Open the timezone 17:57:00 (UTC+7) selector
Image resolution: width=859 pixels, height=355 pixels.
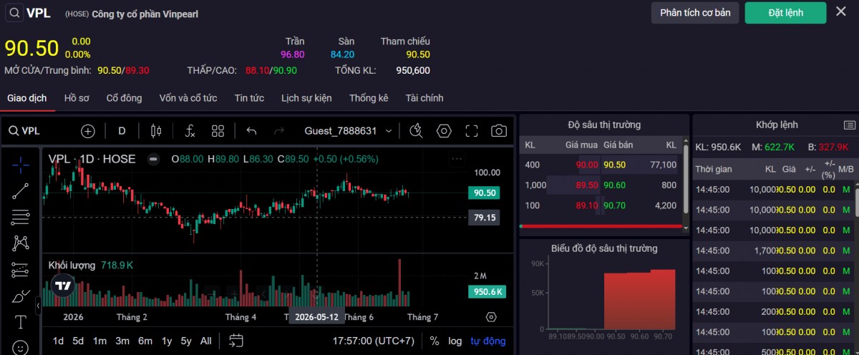[x=373, y=341]
